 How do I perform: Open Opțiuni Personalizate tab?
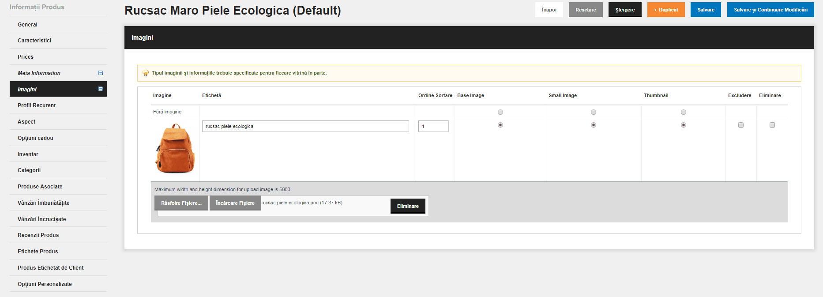58,284
